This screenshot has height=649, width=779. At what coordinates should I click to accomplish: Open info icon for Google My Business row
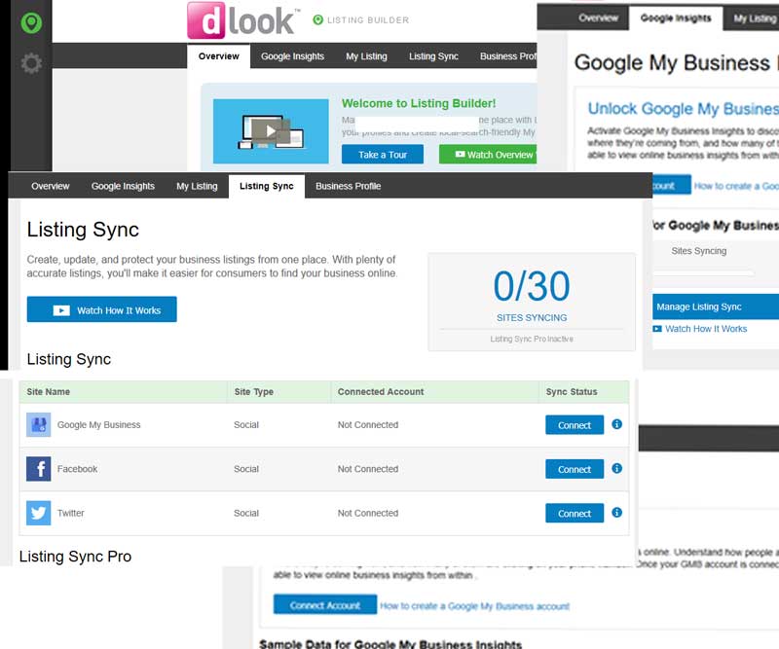click(616, 424)
